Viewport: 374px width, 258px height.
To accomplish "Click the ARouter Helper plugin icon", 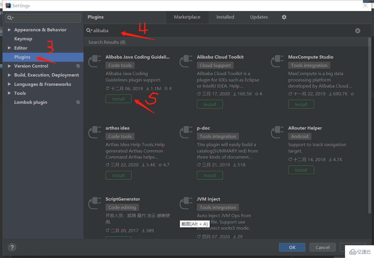I will click(277, 133).
